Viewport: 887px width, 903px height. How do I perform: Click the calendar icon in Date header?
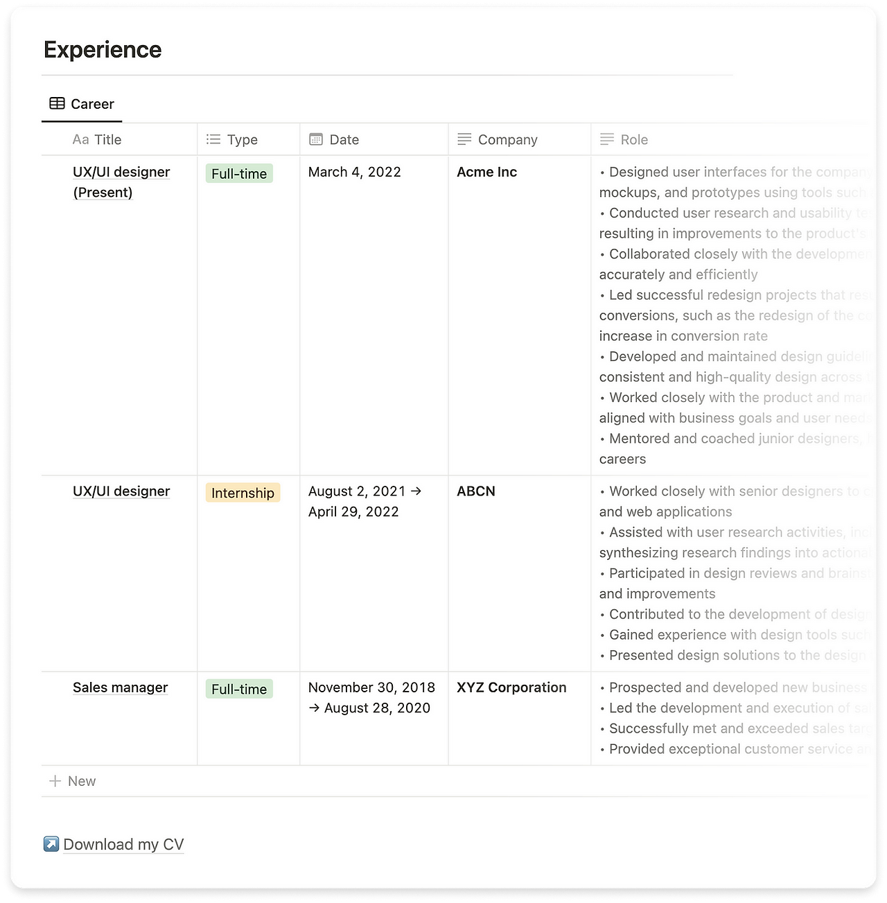point(316,139)
